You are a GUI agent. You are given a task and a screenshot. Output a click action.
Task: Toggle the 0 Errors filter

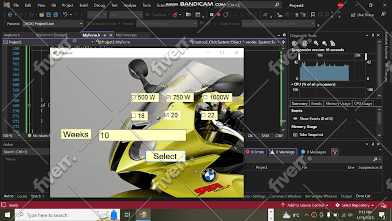point(255,152)
